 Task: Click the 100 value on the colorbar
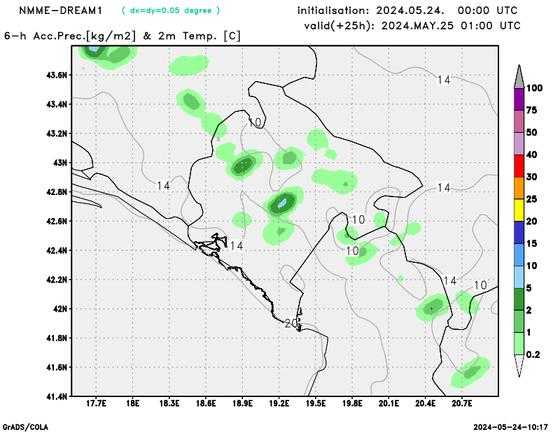[534, 88]
